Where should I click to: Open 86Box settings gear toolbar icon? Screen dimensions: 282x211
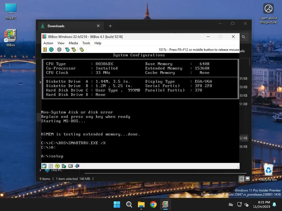coord(82,49)
